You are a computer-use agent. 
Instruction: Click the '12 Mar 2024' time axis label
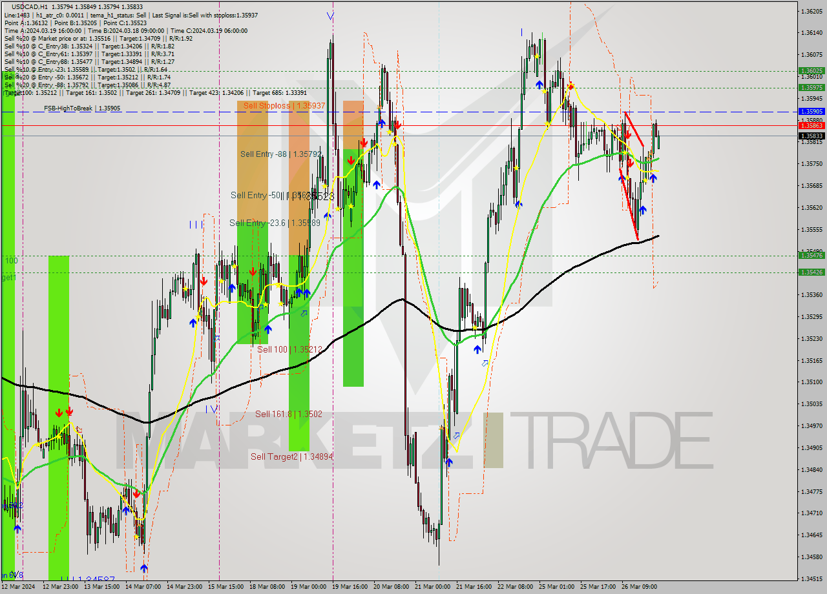(x=19, y=586)
